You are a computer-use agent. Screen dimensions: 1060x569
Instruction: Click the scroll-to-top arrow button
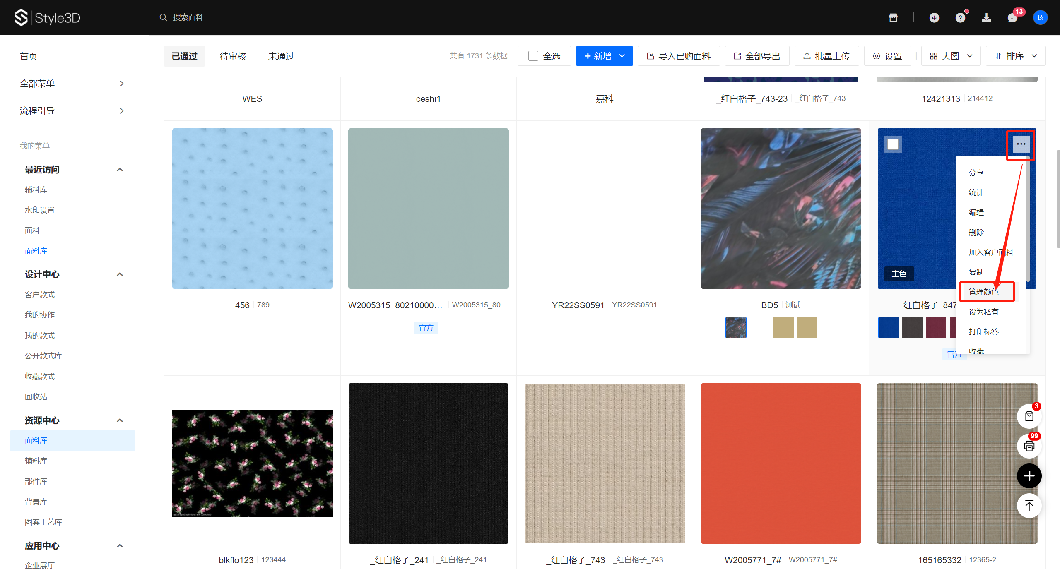pyautogui.click(x=1029, y=505)
